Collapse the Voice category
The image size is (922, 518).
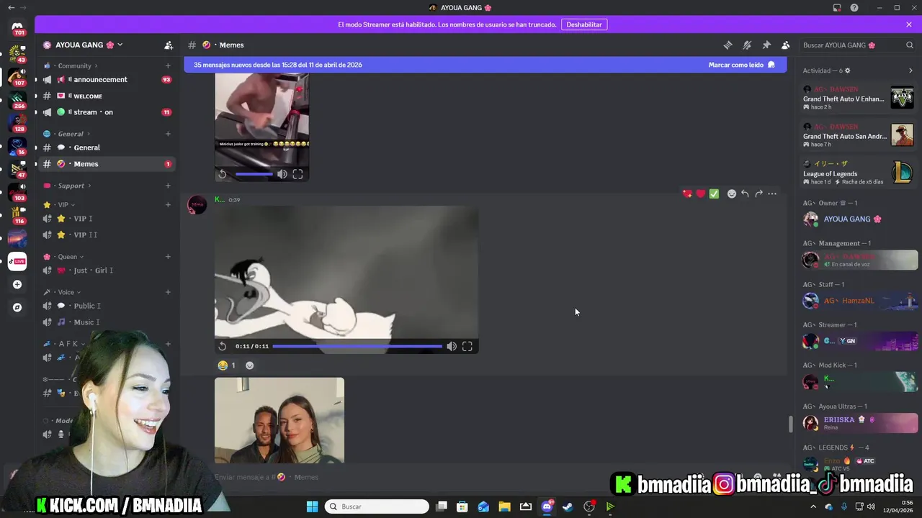coord(66,292)
